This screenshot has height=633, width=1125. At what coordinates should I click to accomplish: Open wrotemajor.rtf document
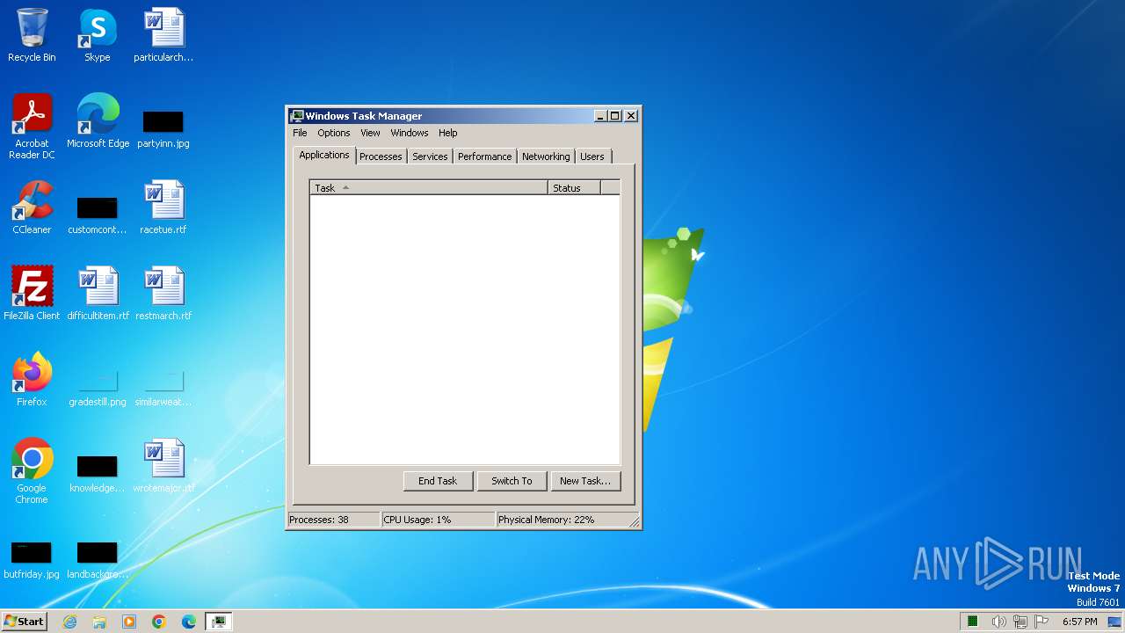click(163, 466)
